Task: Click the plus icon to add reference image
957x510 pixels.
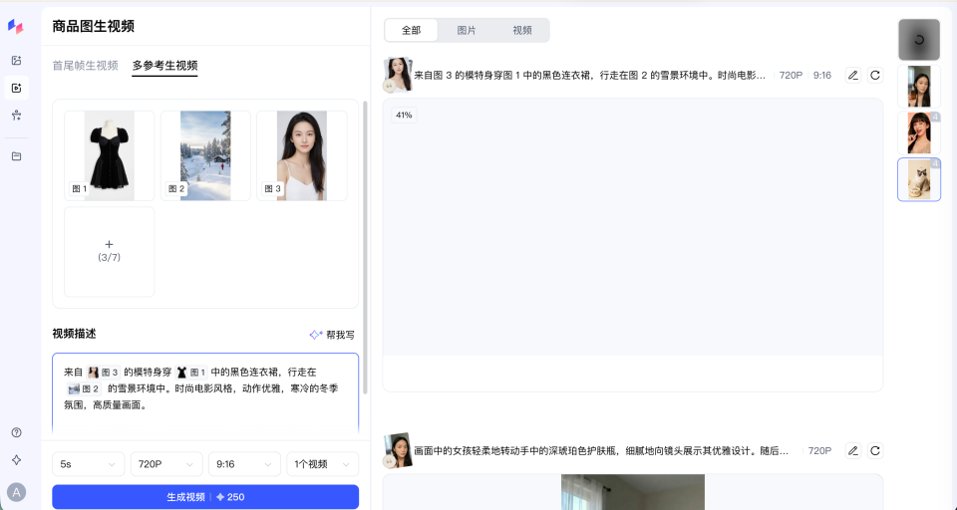Action: [x=110, y=244]
